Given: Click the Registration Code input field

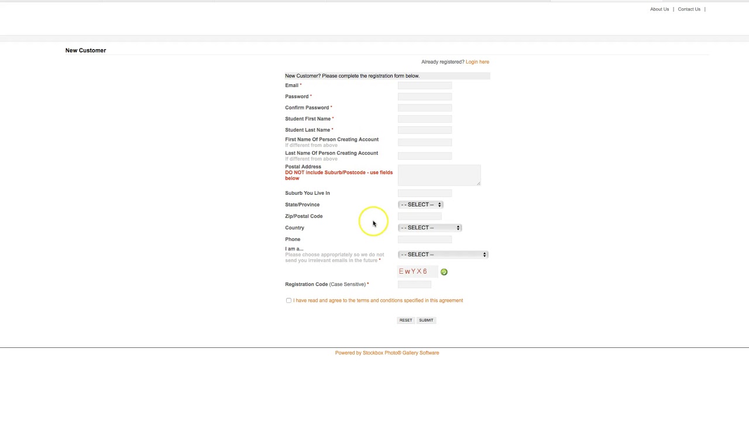Looking at the screenshot, I should pyautogui.click(x=414, y=285).
